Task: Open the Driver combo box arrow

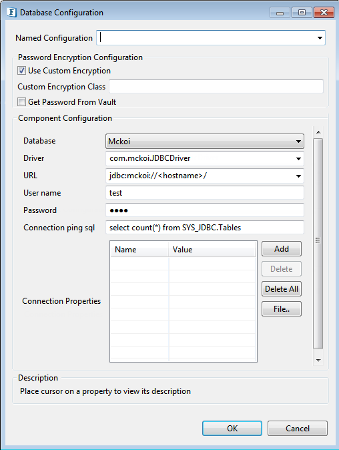Action: point(298,158)
